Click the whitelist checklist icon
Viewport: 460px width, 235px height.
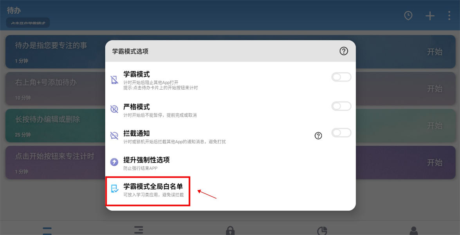pos(115,188)
